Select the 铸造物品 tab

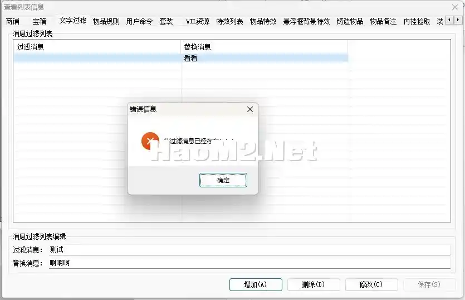350,21
